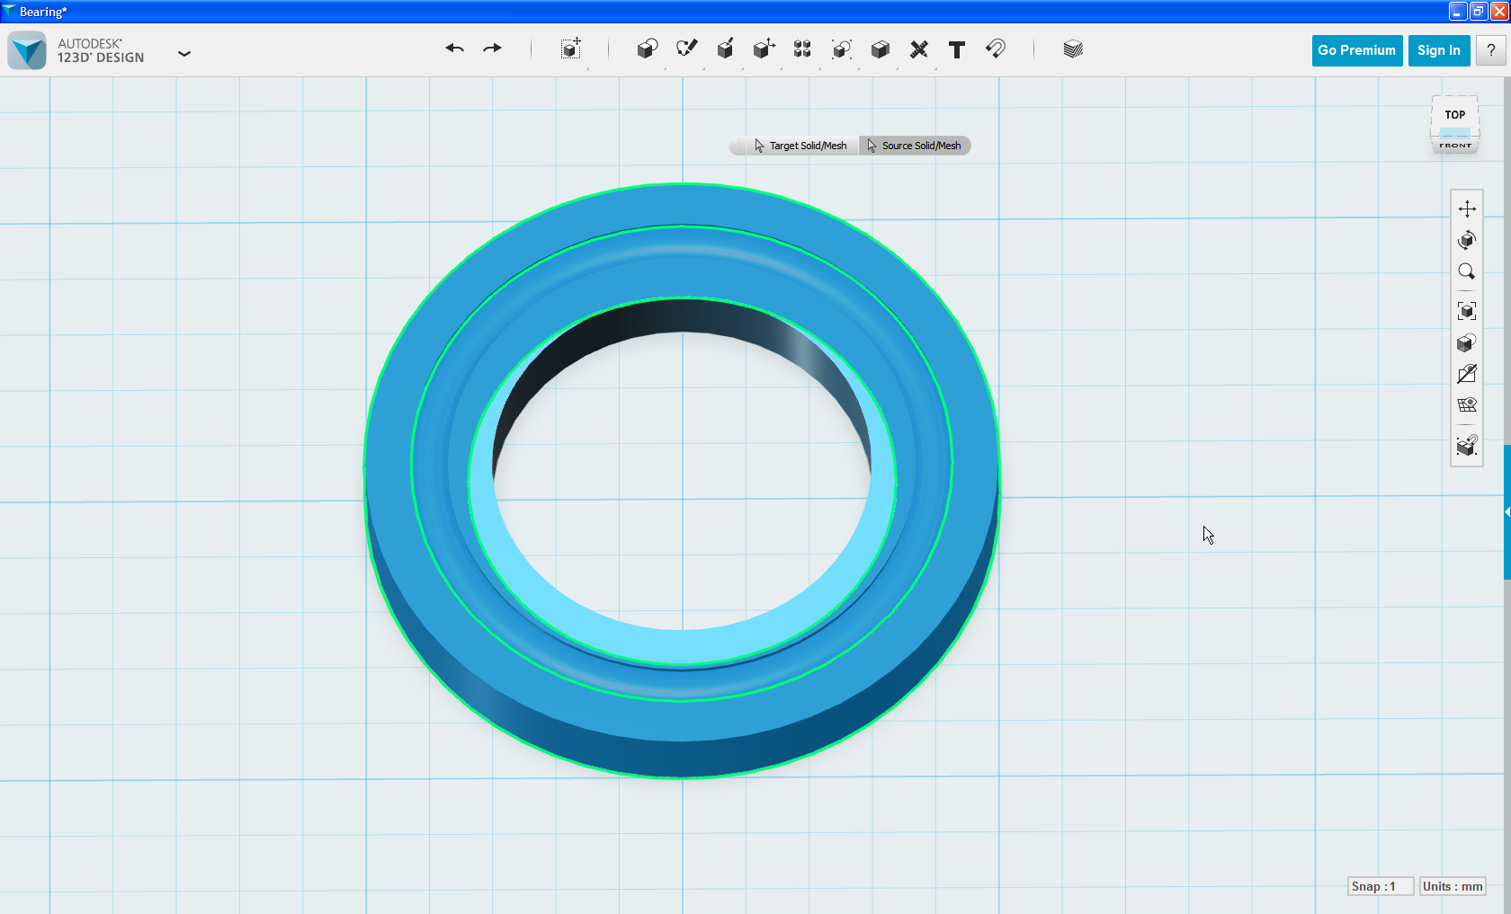Click the Sign In button
Screen dimensions: 1511x914
click(1439, 50)
